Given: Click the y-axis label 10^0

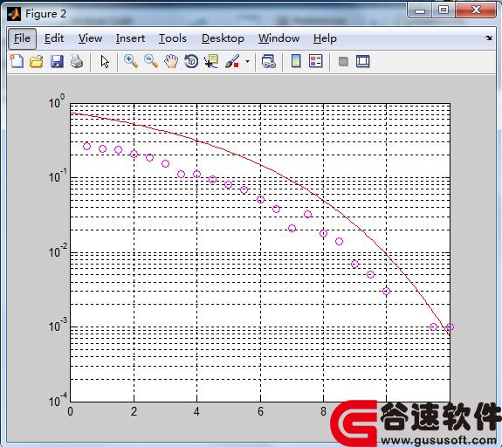Looking at the screenshot, I should tap(57, 102).
